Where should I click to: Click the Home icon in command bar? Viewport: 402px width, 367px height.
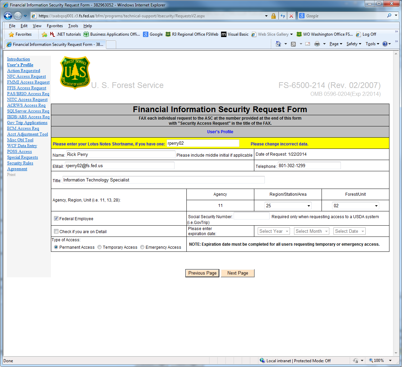point(278,44)
